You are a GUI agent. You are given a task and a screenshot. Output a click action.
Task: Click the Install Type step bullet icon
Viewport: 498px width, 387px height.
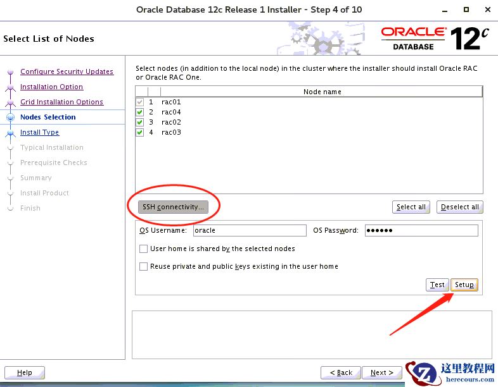coord(11,133)
